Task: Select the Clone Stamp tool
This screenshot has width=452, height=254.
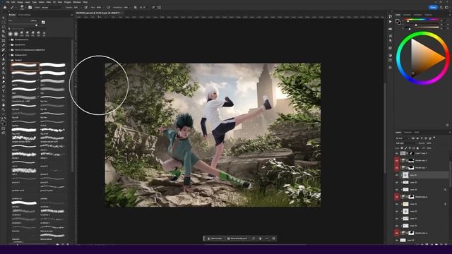Action: pos(4,59)
